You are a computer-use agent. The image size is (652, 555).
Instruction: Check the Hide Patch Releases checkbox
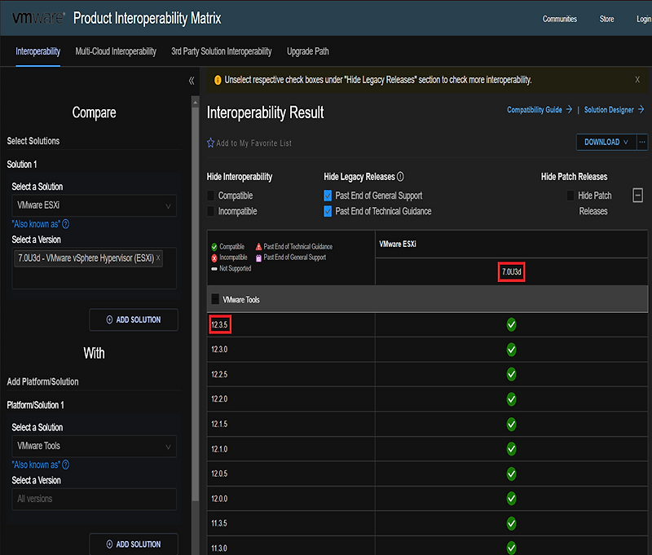click(570, 194)
